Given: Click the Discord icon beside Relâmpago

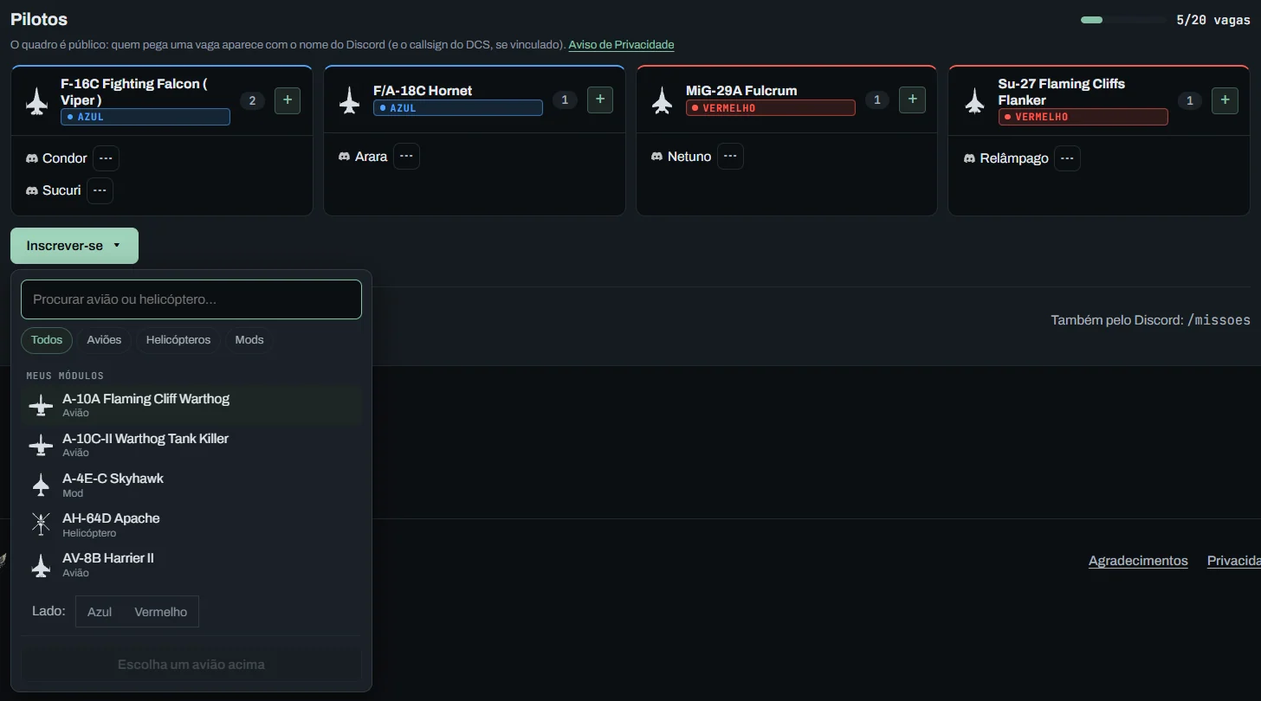Looking at the screenshot, I should tap(970, 158).
